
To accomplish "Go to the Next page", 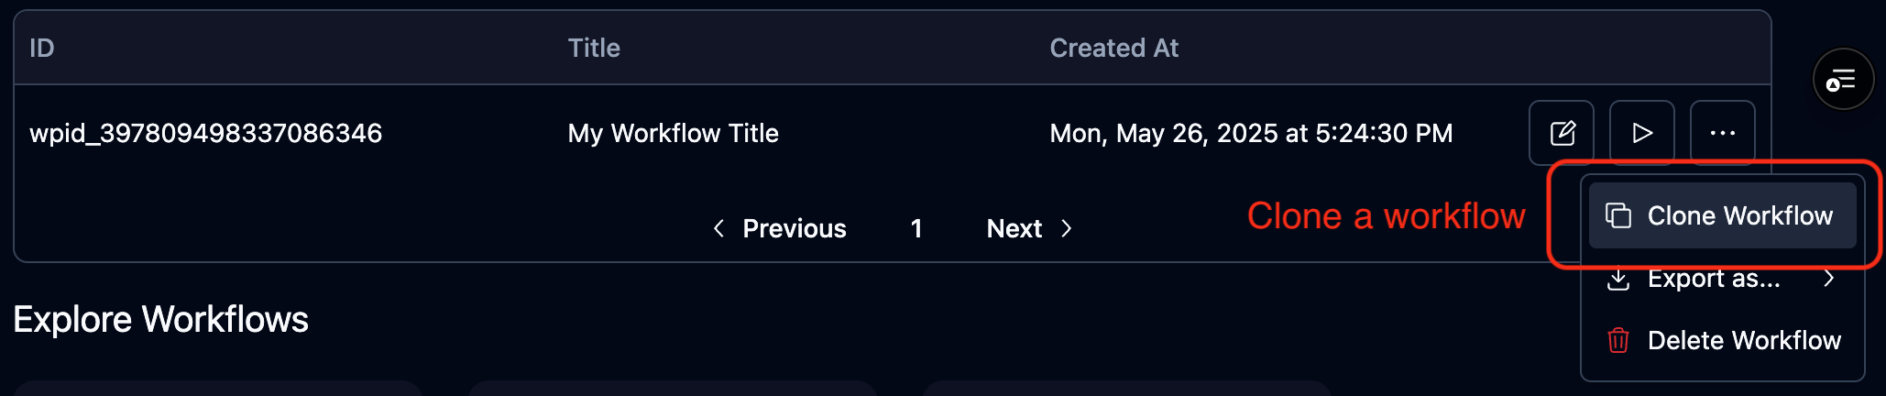I will point(1014,228).
